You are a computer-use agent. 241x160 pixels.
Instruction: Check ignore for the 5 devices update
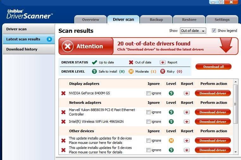pos(148,150)
